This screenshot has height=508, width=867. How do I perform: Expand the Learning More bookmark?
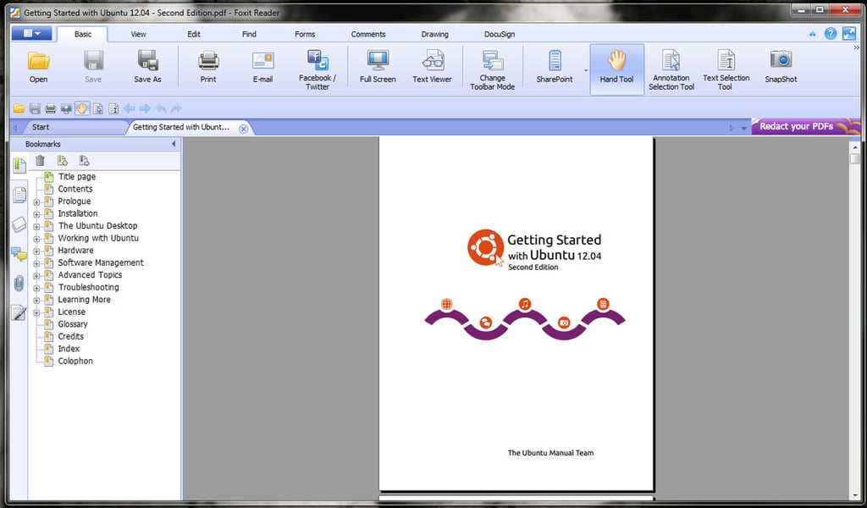tap(36, 301)
